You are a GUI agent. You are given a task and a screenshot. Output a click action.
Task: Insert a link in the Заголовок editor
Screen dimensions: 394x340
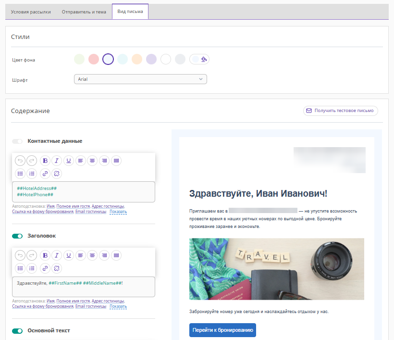[45, 268]
